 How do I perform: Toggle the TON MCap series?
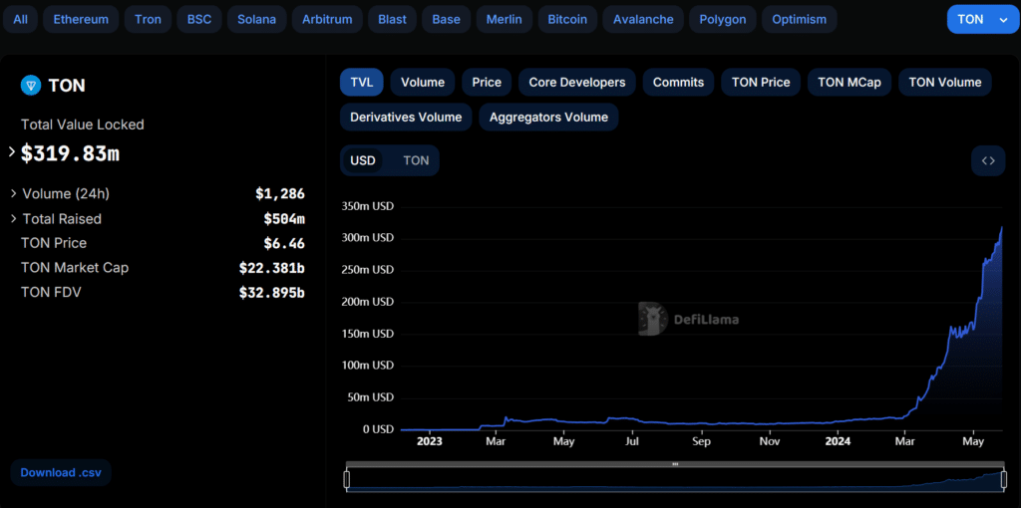850,82
